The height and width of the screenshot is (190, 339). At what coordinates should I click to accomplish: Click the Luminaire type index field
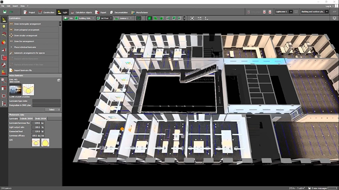coord(46,101)
